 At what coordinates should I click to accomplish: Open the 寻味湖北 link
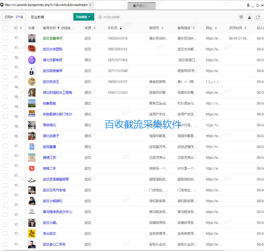(49, 125)
